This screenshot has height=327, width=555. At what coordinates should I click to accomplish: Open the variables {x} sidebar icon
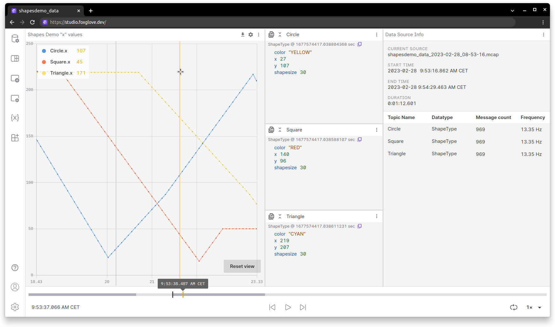15,118
